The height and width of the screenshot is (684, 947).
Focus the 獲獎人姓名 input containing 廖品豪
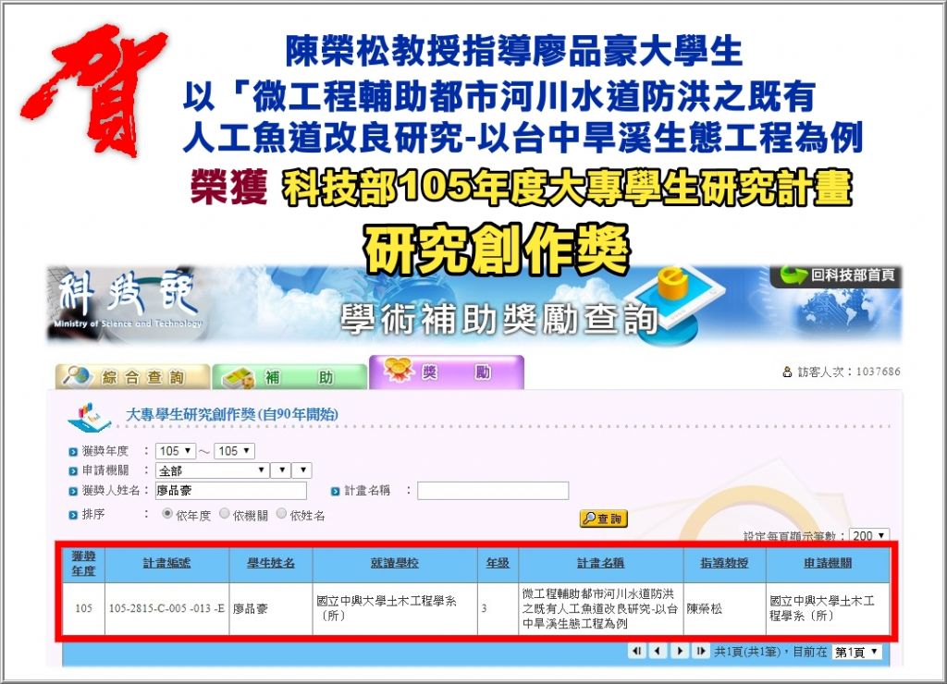[230, 490]
